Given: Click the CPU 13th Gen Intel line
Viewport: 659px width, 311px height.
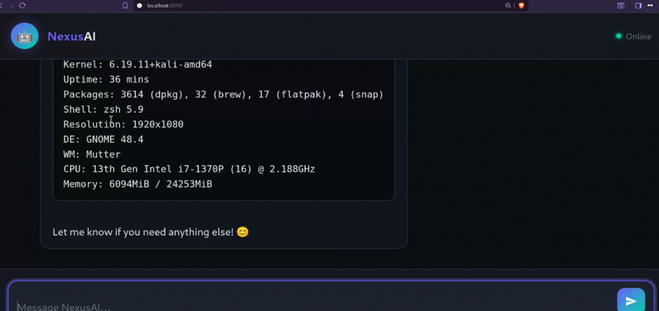Looking at the screenshot, I should (189, 169).
